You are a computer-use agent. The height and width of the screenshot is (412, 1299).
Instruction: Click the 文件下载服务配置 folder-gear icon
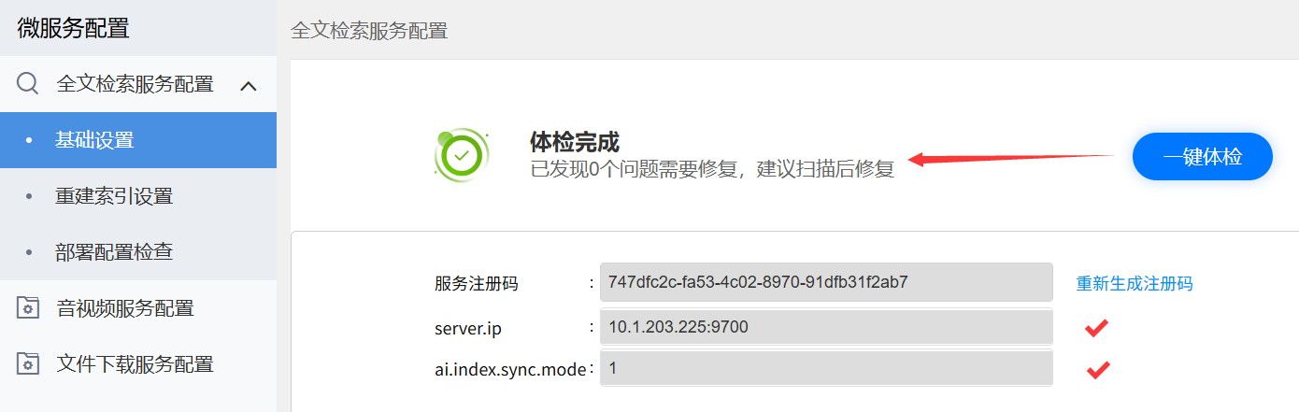pos(28,364)
